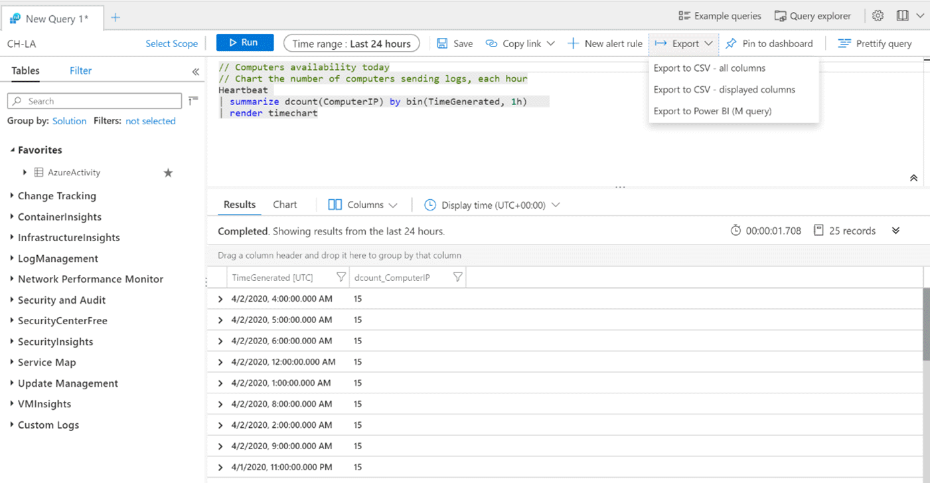Save the query
The height and width of the screenshot is (483, 930).
pos(454,43)
